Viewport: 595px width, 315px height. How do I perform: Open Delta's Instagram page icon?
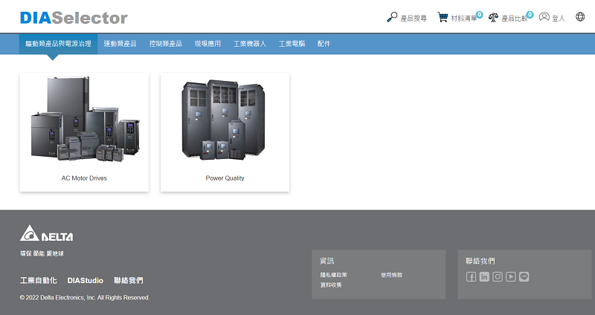pyautogui.click(x=498, y=277)
